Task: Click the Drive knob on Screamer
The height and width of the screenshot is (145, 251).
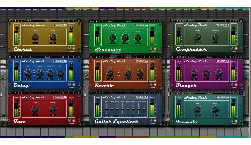Action: pos(113,37)
